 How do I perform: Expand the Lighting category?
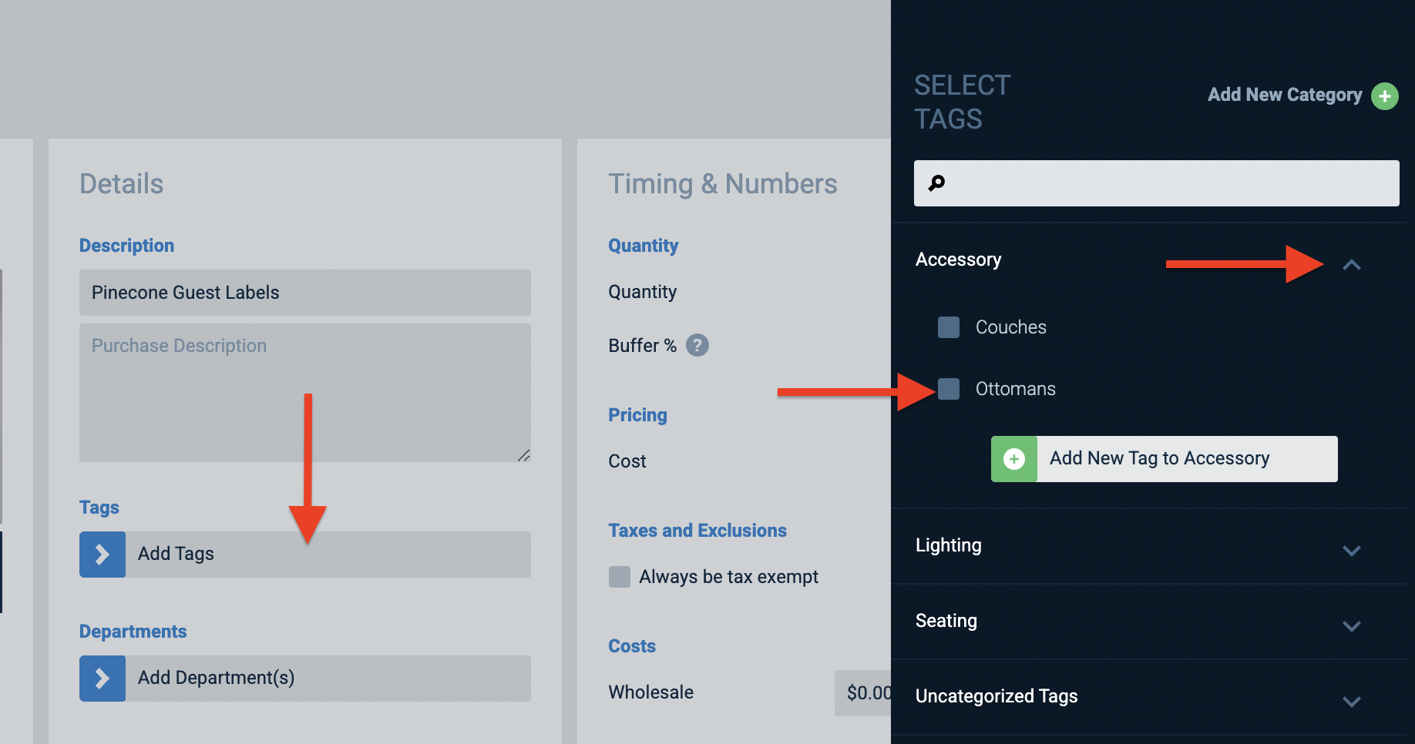click(x=1352, y=551)
